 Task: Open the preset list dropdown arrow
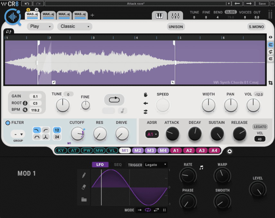click(x=228, y=4)
